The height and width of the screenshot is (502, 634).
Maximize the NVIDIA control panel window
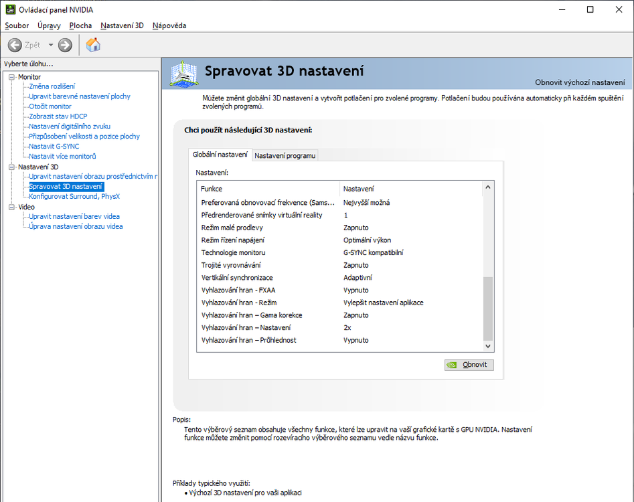(590, 9)
